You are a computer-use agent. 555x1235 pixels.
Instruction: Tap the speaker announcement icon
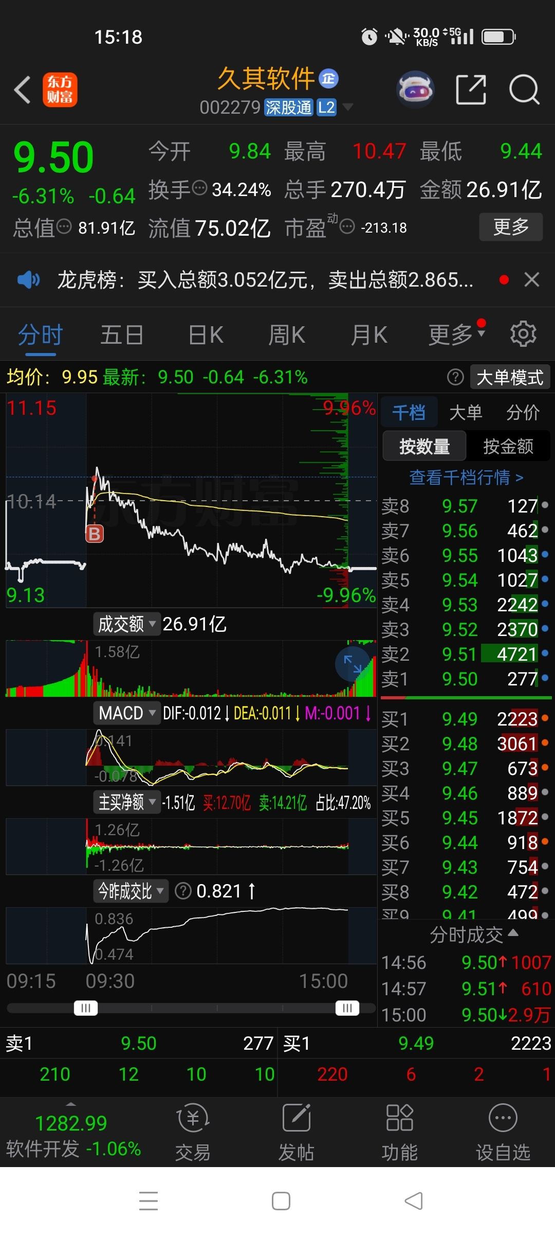(28, 279)
